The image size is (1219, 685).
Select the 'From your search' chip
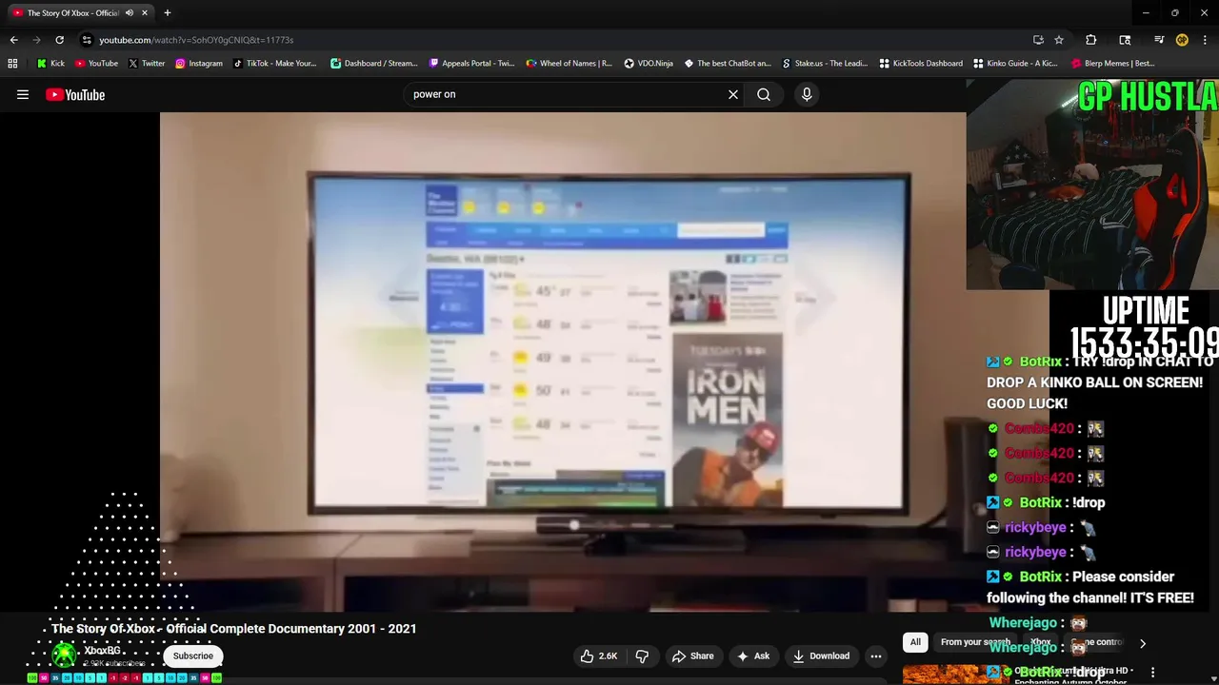975,642
